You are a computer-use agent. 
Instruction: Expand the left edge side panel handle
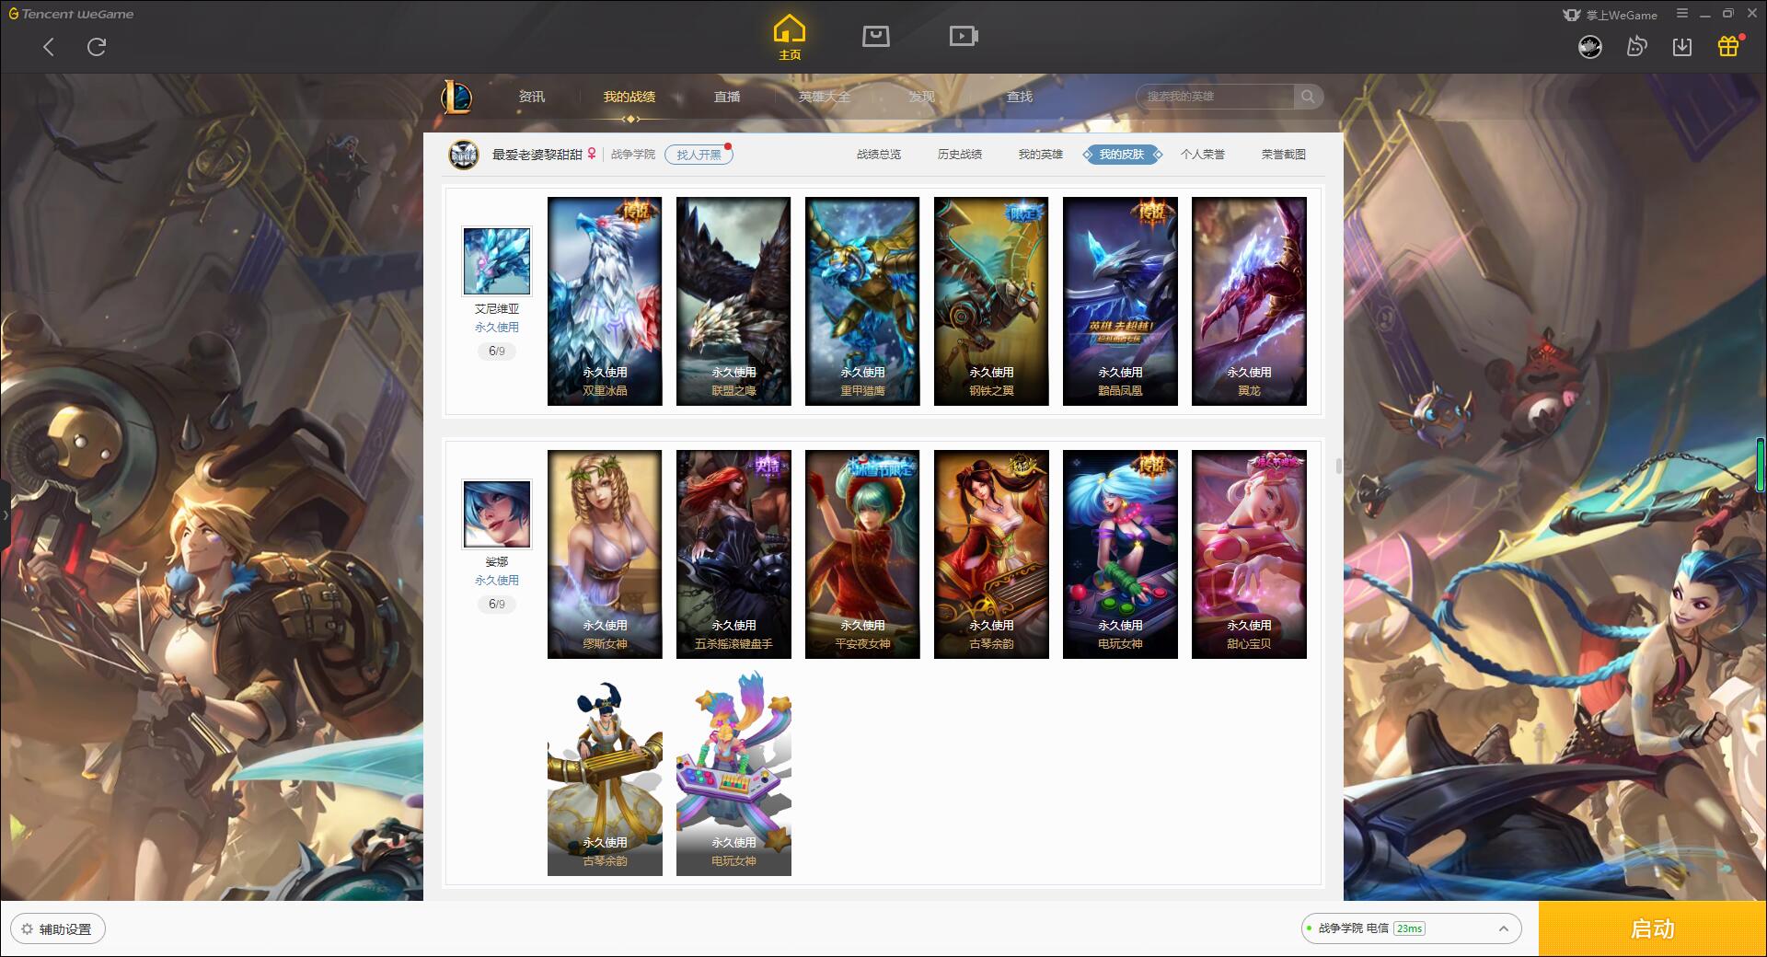tap(5, 515)
